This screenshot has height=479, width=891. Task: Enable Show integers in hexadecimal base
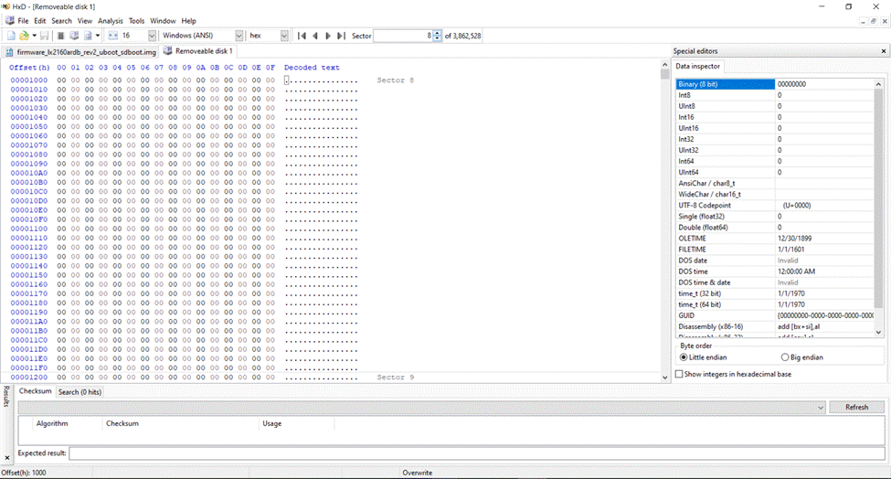(x=734, y=375)
